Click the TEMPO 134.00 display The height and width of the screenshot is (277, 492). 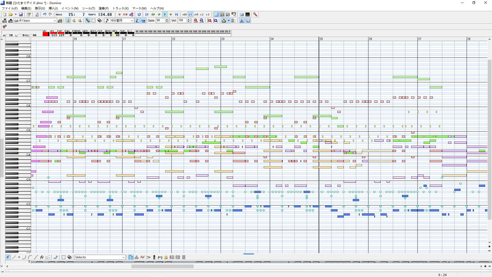pos(100,14)
